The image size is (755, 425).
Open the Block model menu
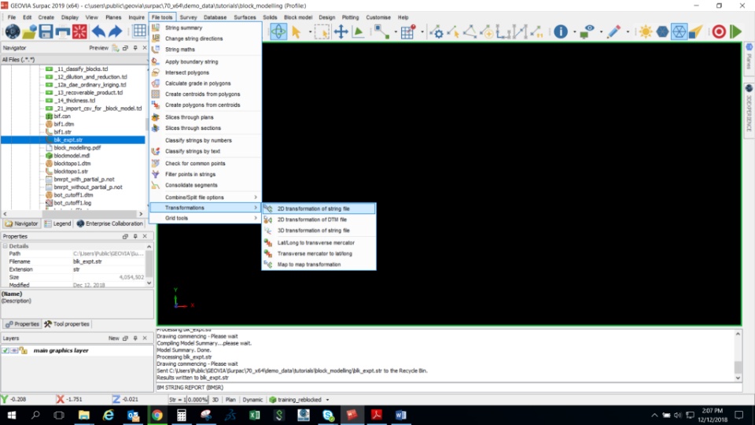(298, 17)
